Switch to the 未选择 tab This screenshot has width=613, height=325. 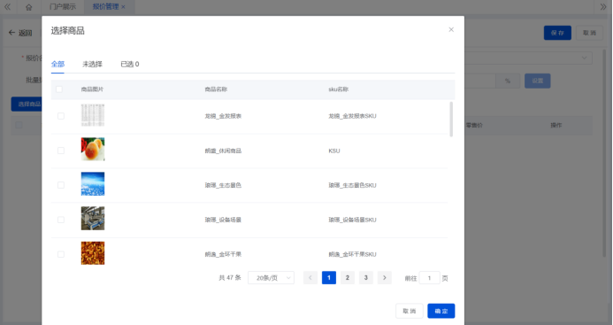[92, 65]
